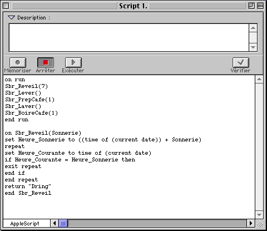This screenshot has width=267, height=231.
Task: Click the description field down arrow
Action: tap(253, 47)
